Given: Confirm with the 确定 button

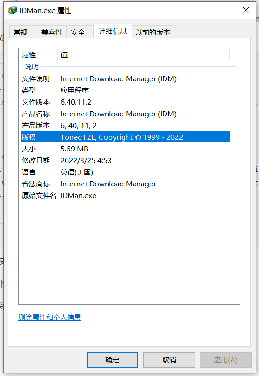Looking at the screenshot, I should 112,360.
